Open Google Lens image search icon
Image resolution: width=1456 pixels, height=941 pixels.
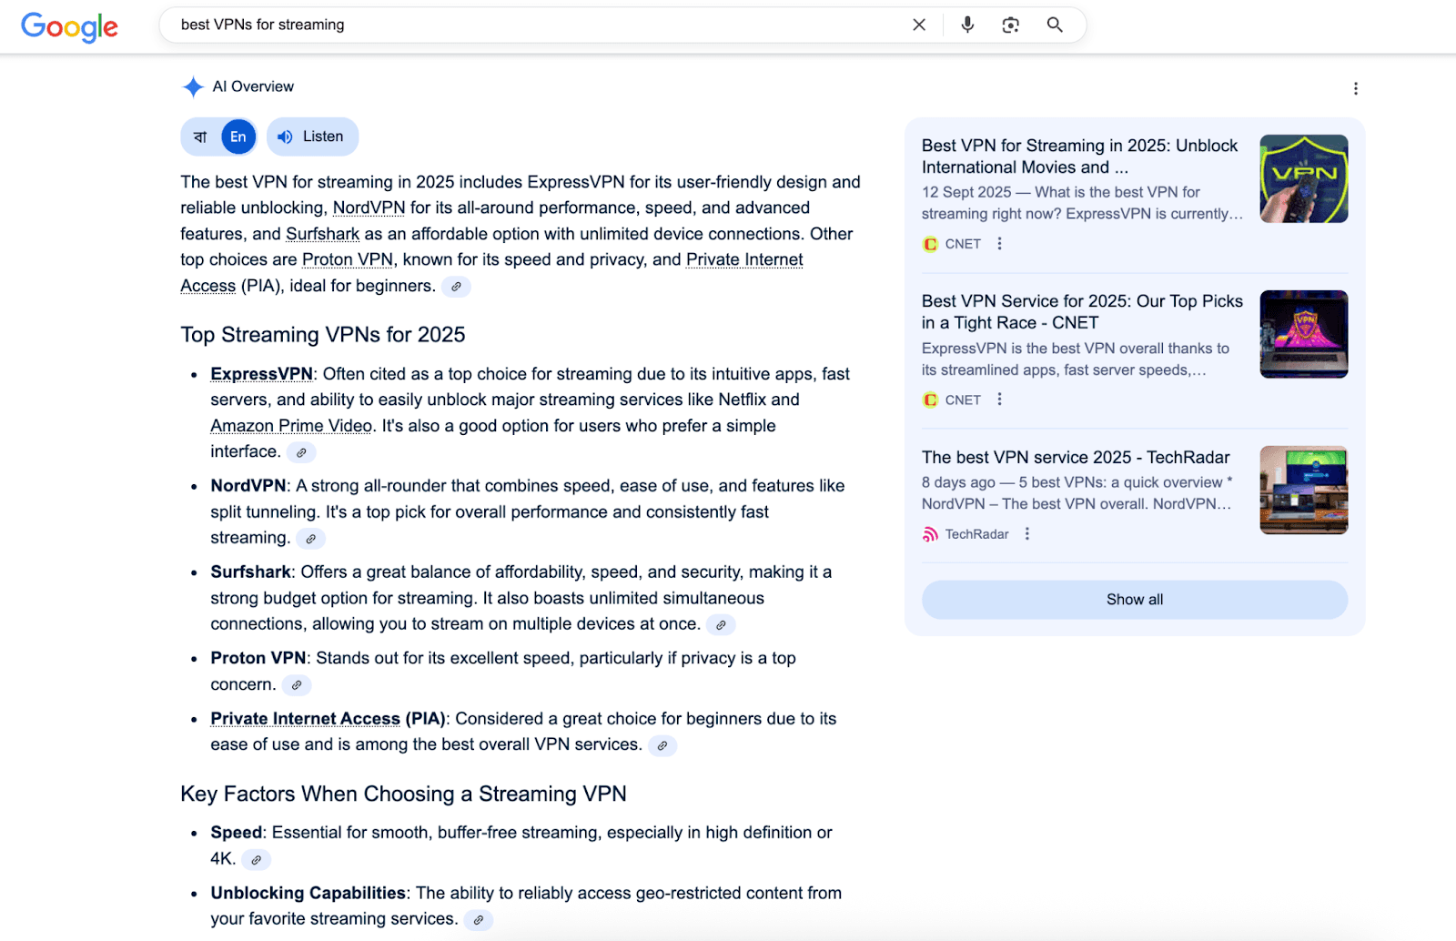coord(1010,25)
